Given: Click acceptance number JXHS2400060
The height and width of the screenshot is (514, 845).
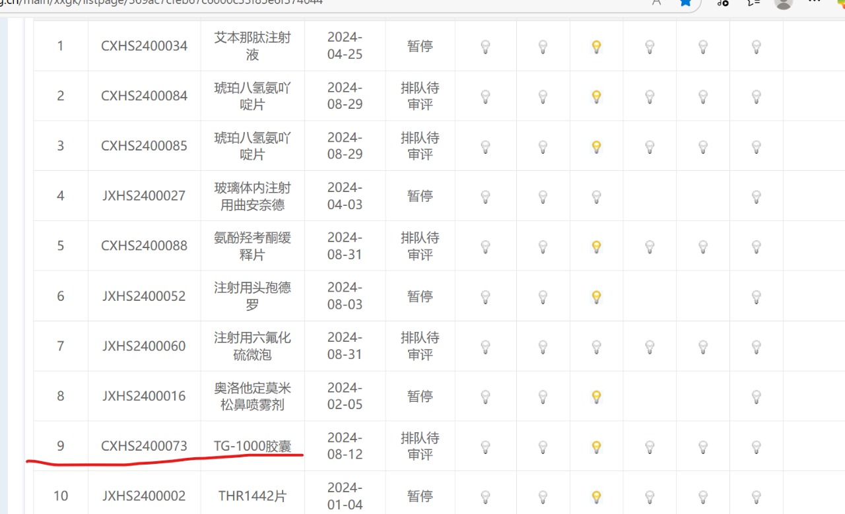Looking at the screenshot, I should pos(144,346).
